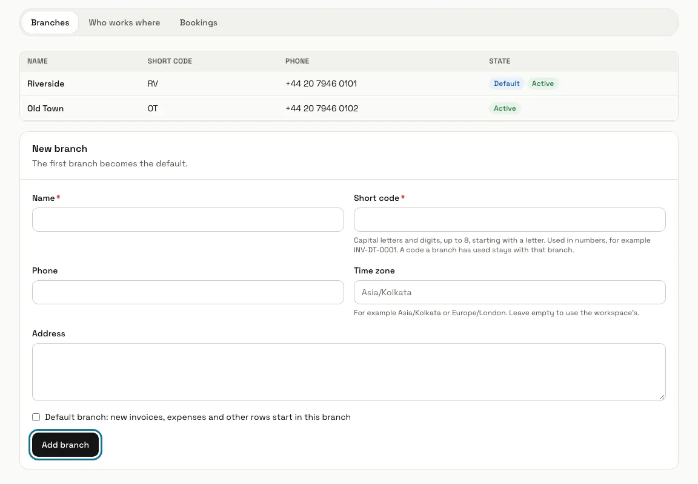Grab the Address field resize handle
698x484 pixels.
click(662, 397)
